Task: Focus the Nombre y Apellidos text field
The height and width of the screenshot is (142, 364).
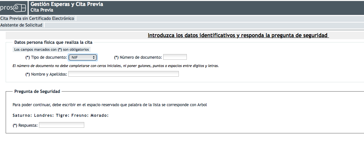Action: (123, 74)
